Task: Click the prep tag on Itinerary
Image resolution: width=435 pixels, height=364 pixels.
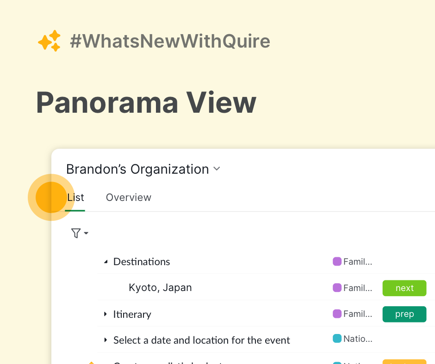Action: tap(404, 314)
